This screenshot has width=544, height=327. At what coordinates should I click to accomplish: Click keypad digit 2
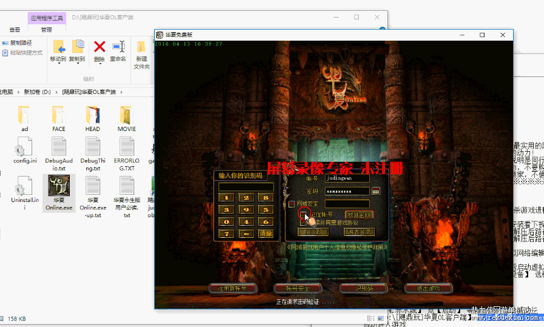[246, 198]
